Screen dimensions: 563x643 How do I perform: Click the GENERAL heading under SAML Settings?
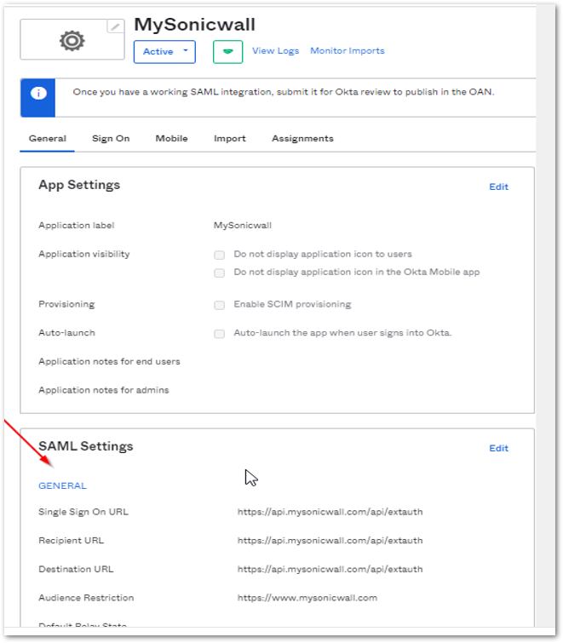click(62, 486)
